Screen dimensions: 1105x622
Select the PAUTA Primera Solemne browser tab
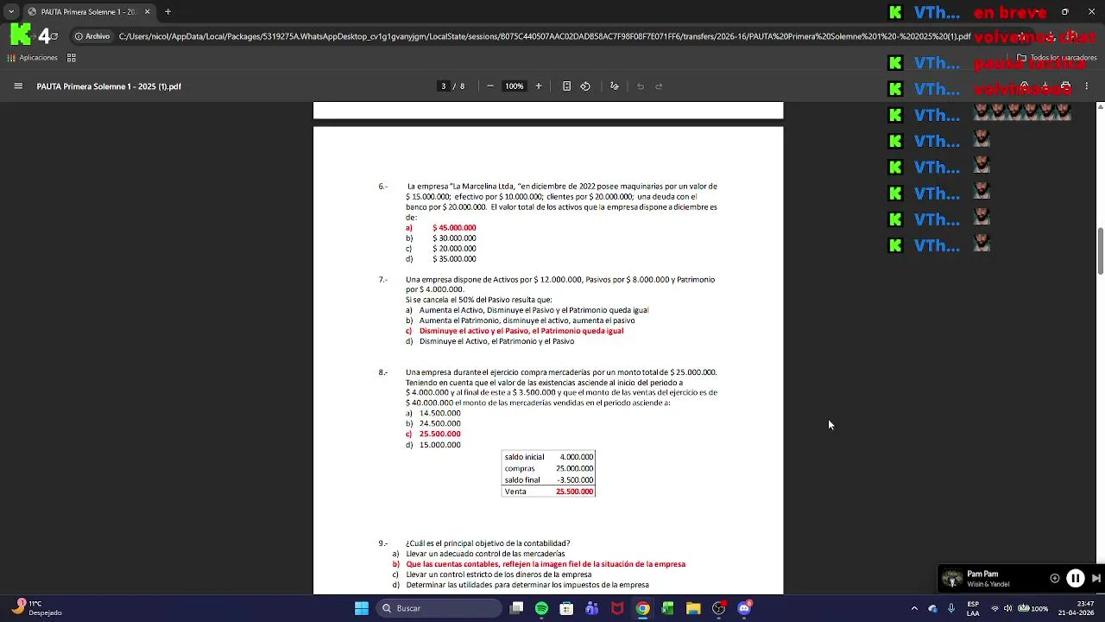(x=88, y=12)
